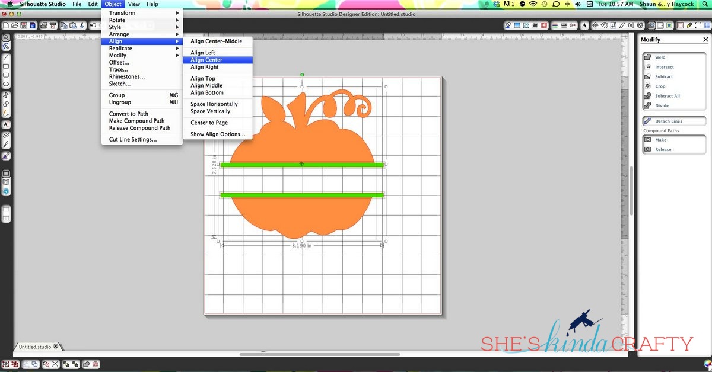Pick the Draw a Polygon tool
This screenshot has width=712, height=372.
coord(6,95)
